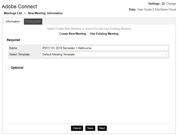Click the Cancel button
The height and width of the screenshot is (135, 178).
[x=77, y=128]
